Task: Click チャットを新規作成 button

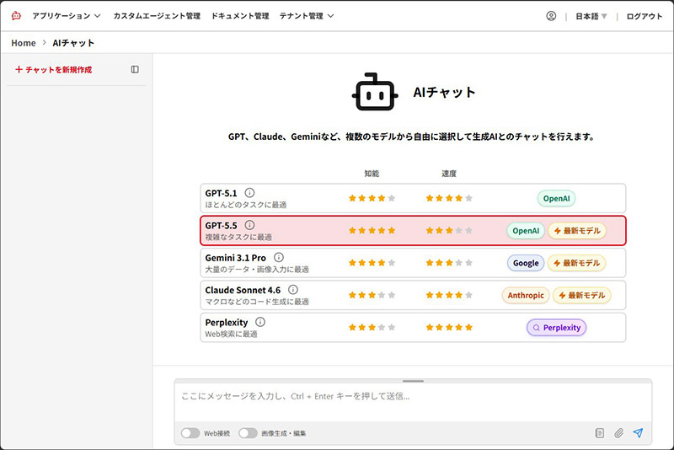Action: [54, 70]
